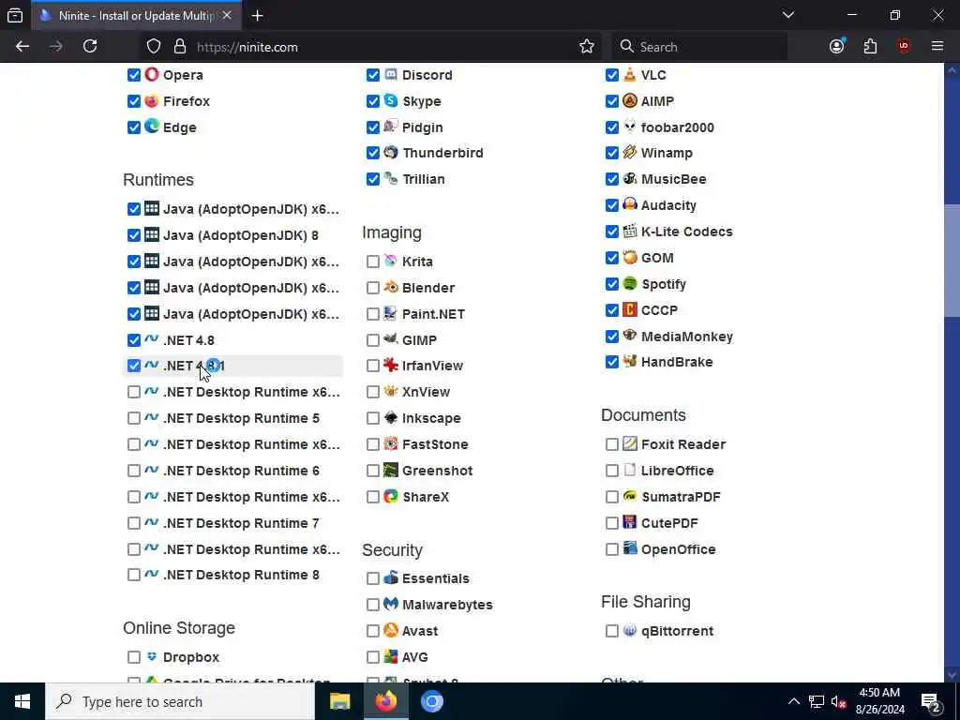Screen dimensions: 960x720
Task: Click the AIMP icon
Action: click(629, 100)
